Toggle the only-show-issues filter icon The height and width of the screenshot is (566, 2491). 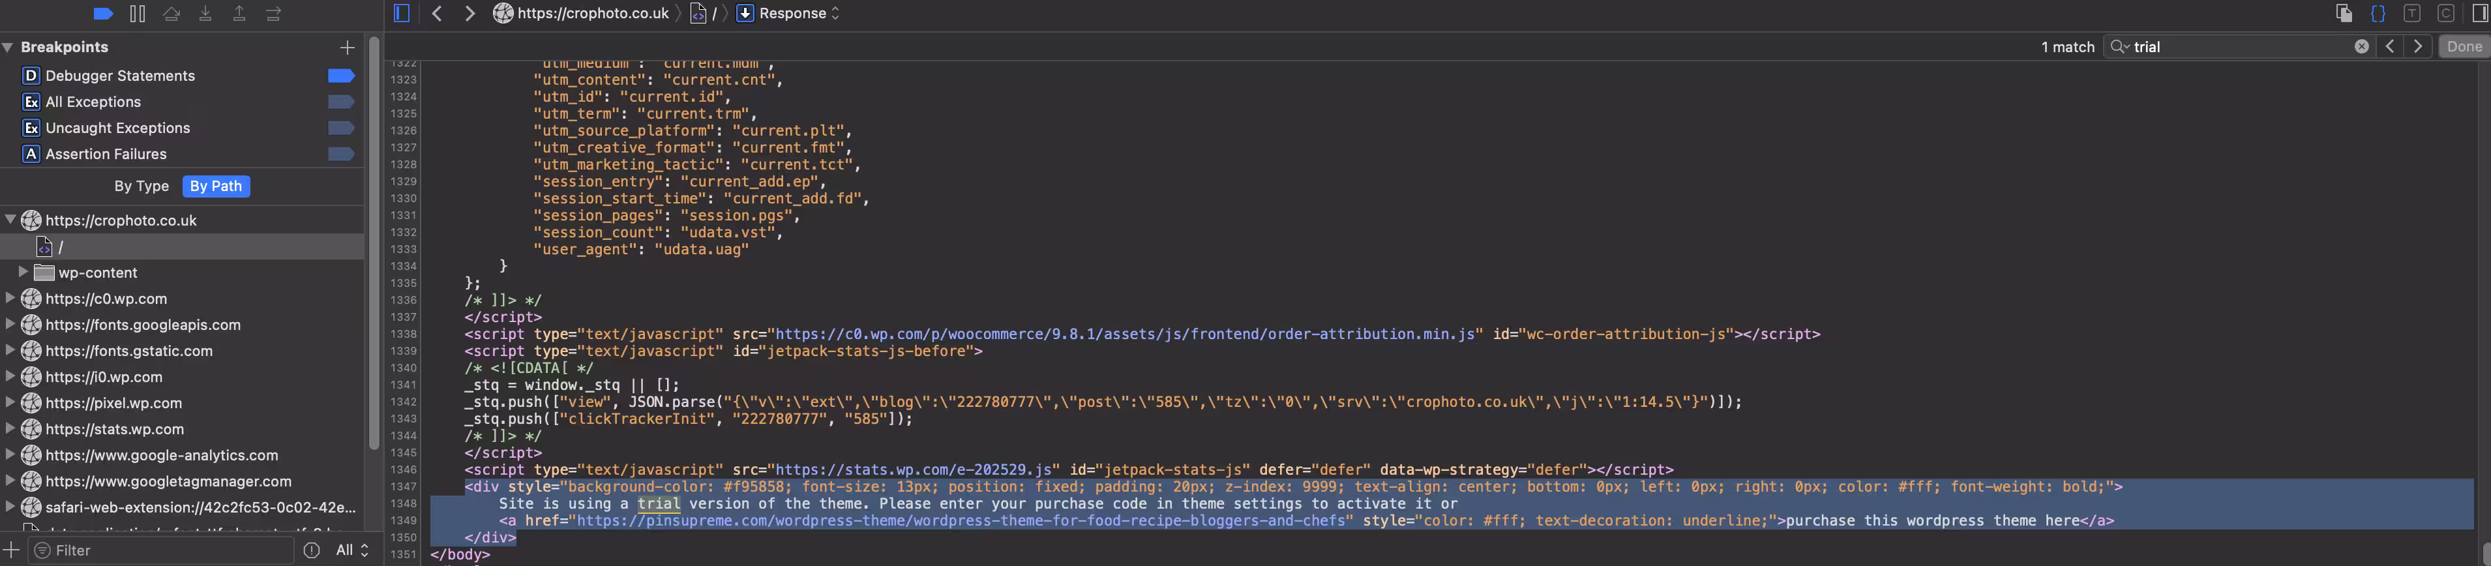tap(312, 550)
